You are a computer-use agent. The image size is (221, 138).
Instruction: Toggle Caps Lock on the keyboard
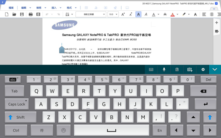pyautogui.click(x=17, y=104)
